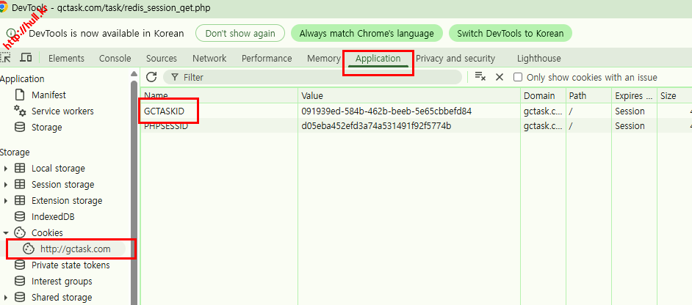Screen dimensions: 692x305
Task: Open the Console tab
Action: (x=115, y=59)
